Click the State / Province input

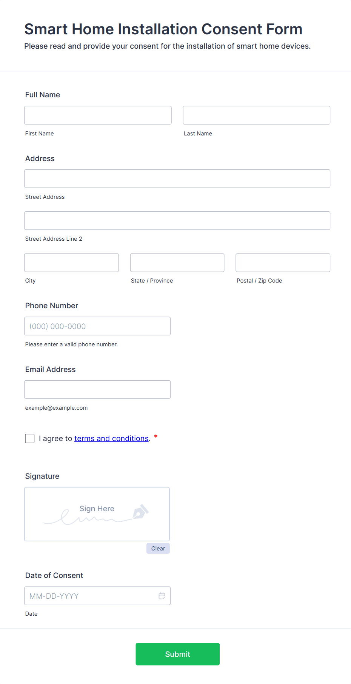[x=177, y=263]
